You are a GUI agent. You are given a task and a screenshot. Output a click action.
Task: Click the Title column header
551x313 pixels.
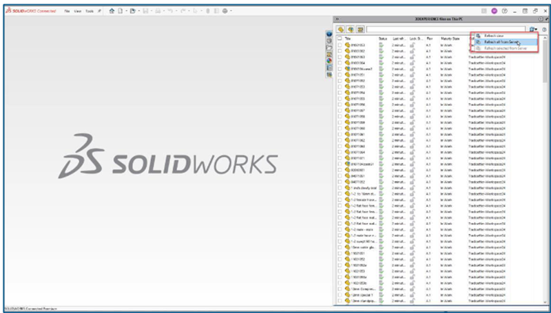(349, 39)
